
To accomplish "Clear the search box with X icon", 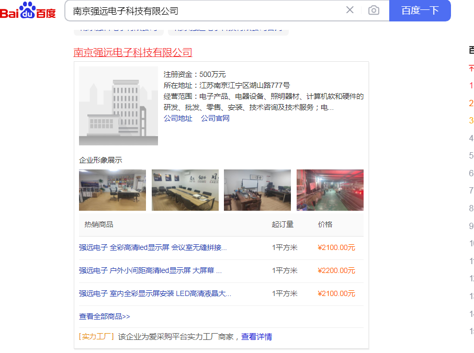I will (350, 10).
